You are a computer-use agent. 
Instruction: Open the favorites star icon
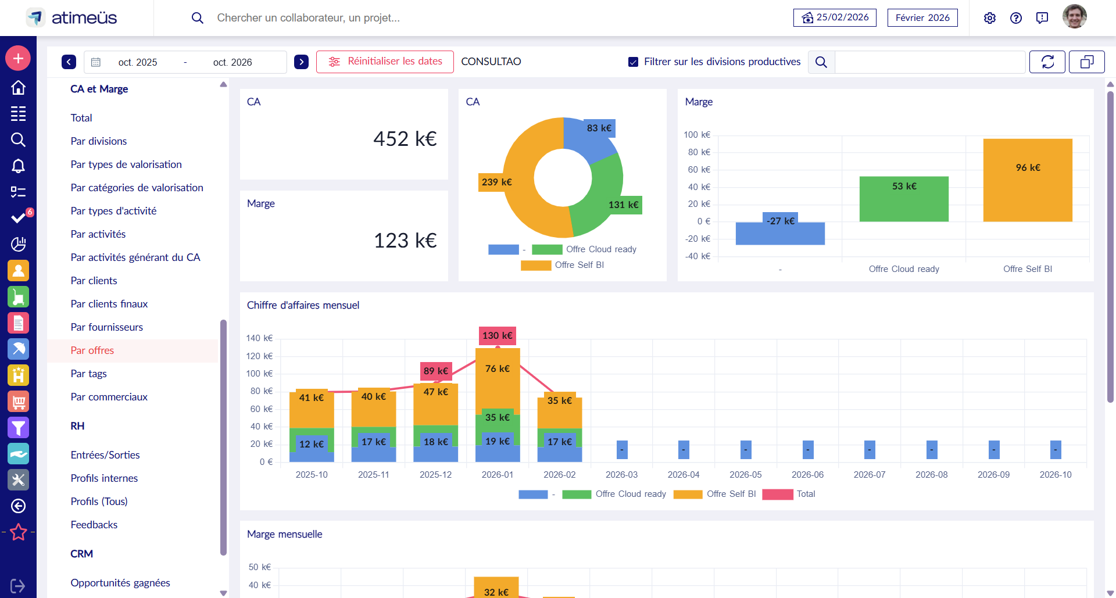(x=18, y=532)
